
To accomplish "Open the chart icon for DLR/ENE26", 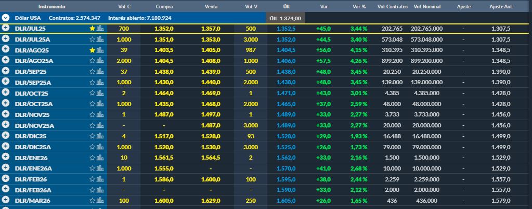I will coord(100,158).
